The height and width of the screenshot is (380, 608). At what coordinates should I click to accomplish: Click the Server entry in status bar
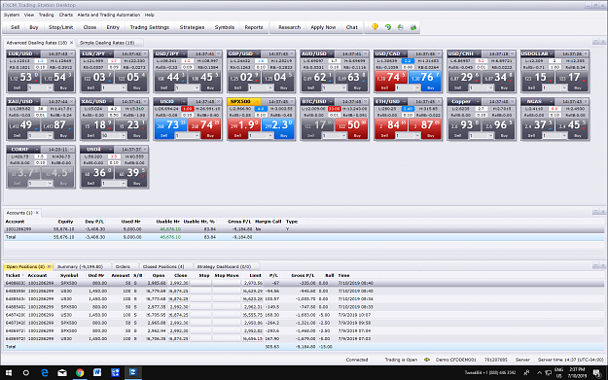[x=522, y=360]
